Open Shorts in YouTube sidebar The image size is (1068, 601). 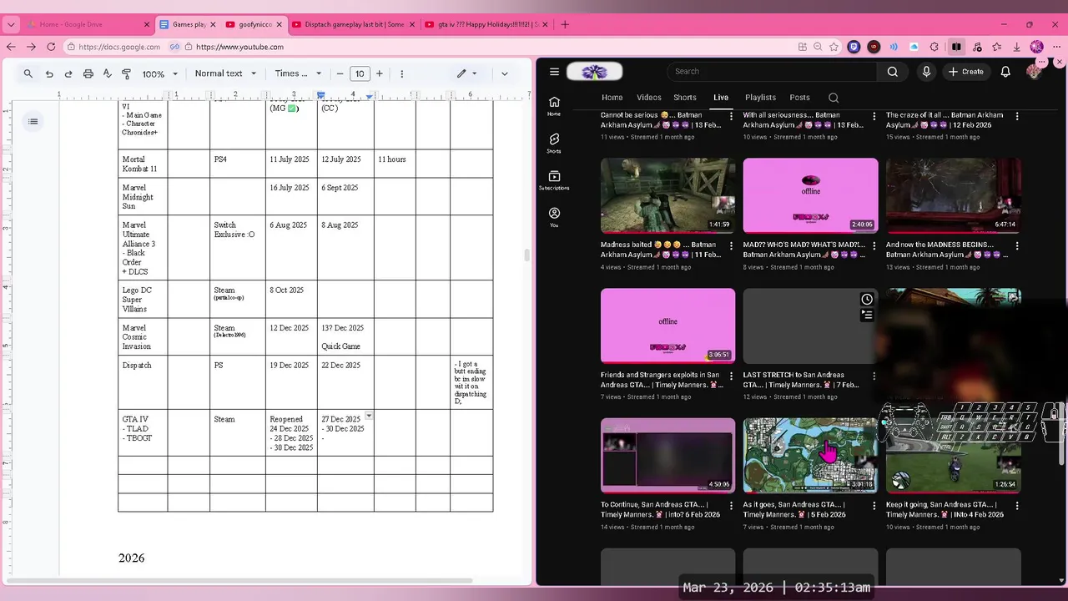pyautogui.click(x=554, y=144)
